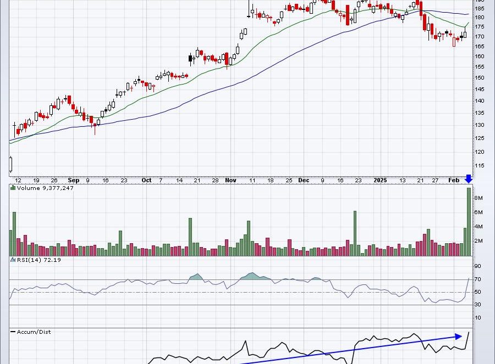Click the '135' price axis label
Image resolution: width=495 pixels, height=364 pixels.
480,113
